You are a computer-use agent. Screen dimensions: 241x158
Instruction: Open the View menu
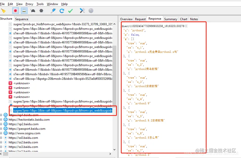(19, 4)
